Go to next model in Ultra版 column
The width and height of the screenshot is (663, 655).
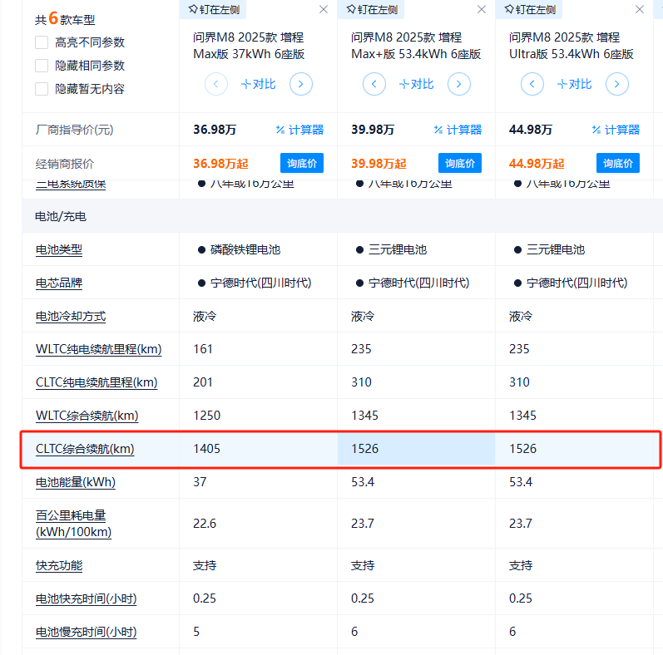click(x=617, y=84)
